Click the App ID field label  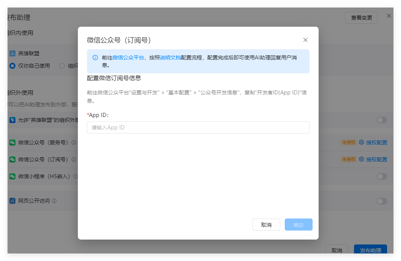coord(98,115)
